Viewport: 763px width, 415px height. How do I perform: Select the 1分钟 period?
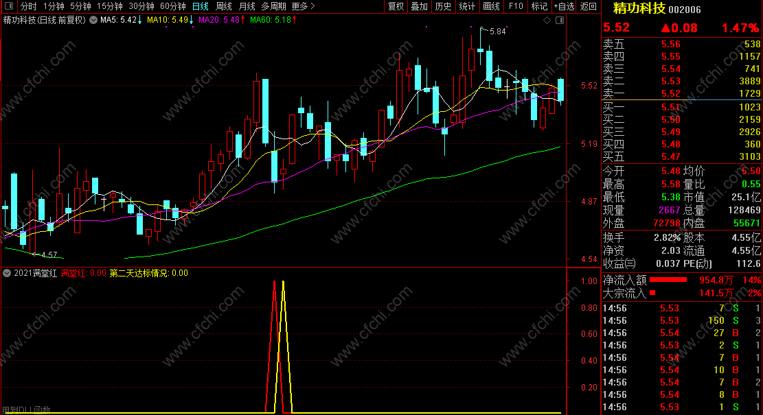click(x=54, y=6)
